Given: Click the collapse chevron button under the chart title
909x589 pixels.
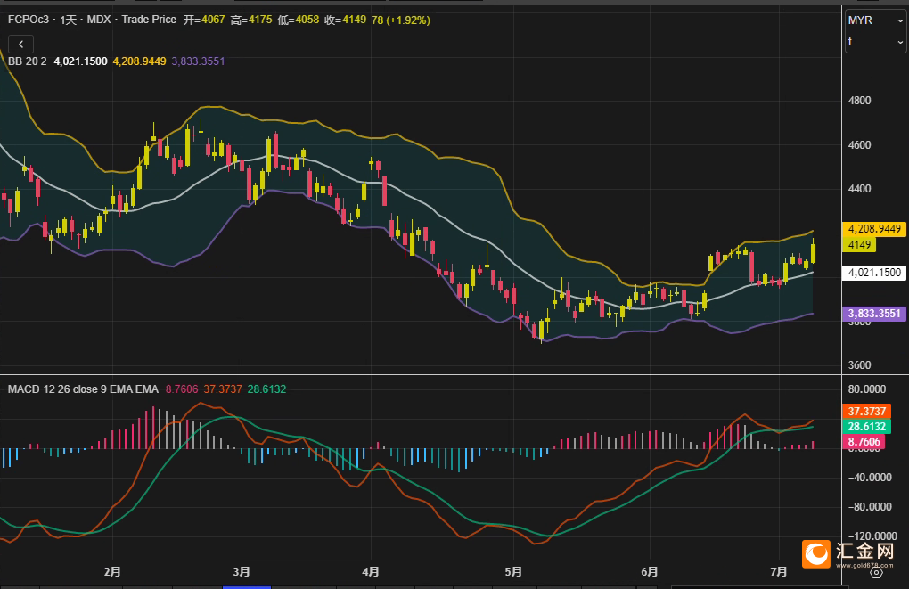Looking at the screenshot, I should 20,44.
